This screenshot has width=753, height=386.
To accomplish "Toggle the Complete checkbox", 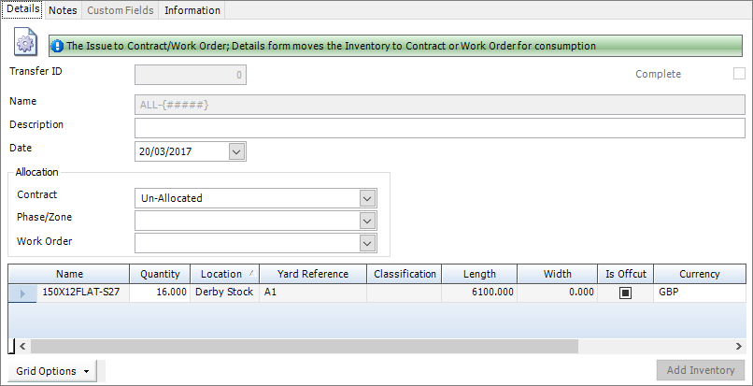I will point(739,74).
